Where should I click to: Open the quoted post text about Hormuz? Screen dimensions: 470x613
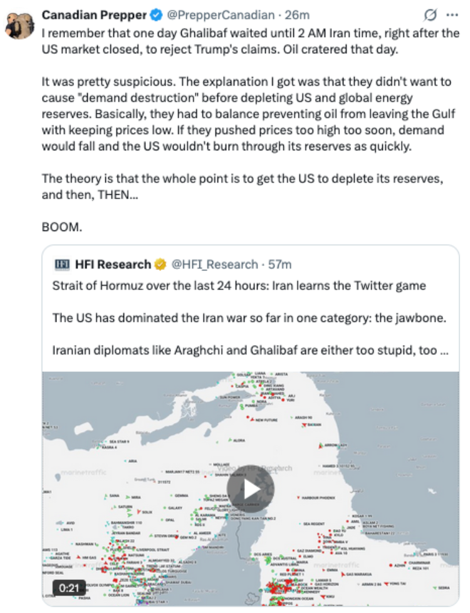coord(251,318)
